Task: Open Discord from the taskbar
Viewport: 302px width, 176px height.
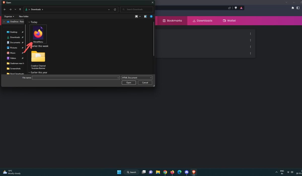Action: (187, 172)
